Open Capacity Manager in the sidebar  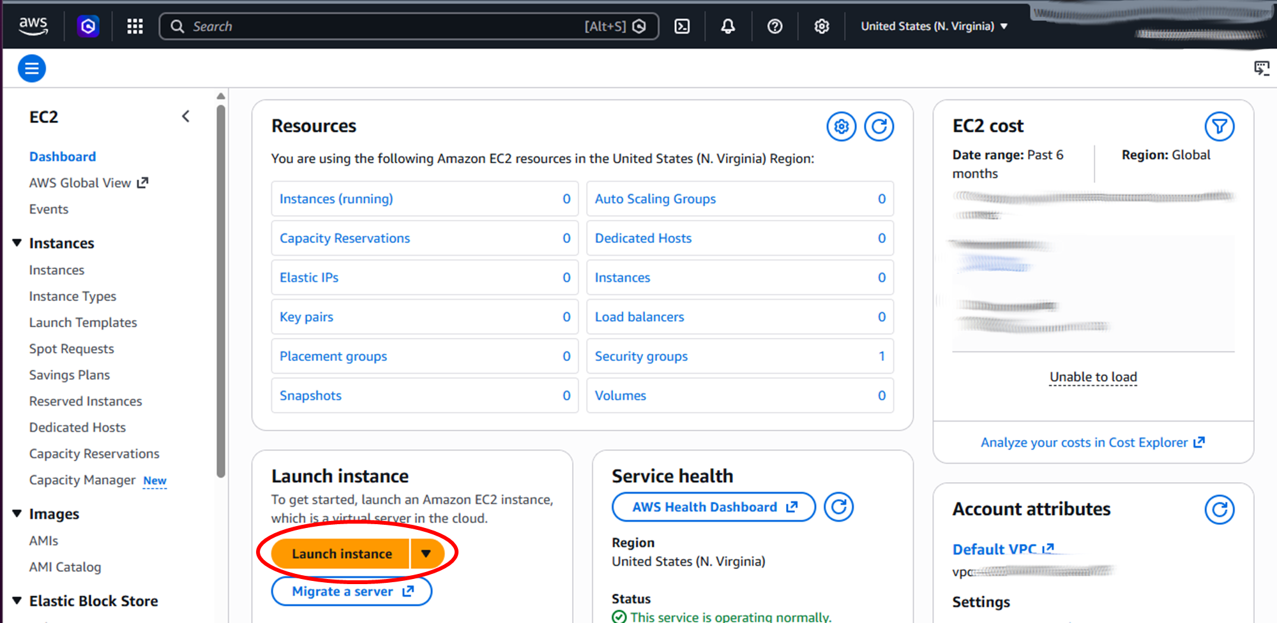click(x=82, y=480)
